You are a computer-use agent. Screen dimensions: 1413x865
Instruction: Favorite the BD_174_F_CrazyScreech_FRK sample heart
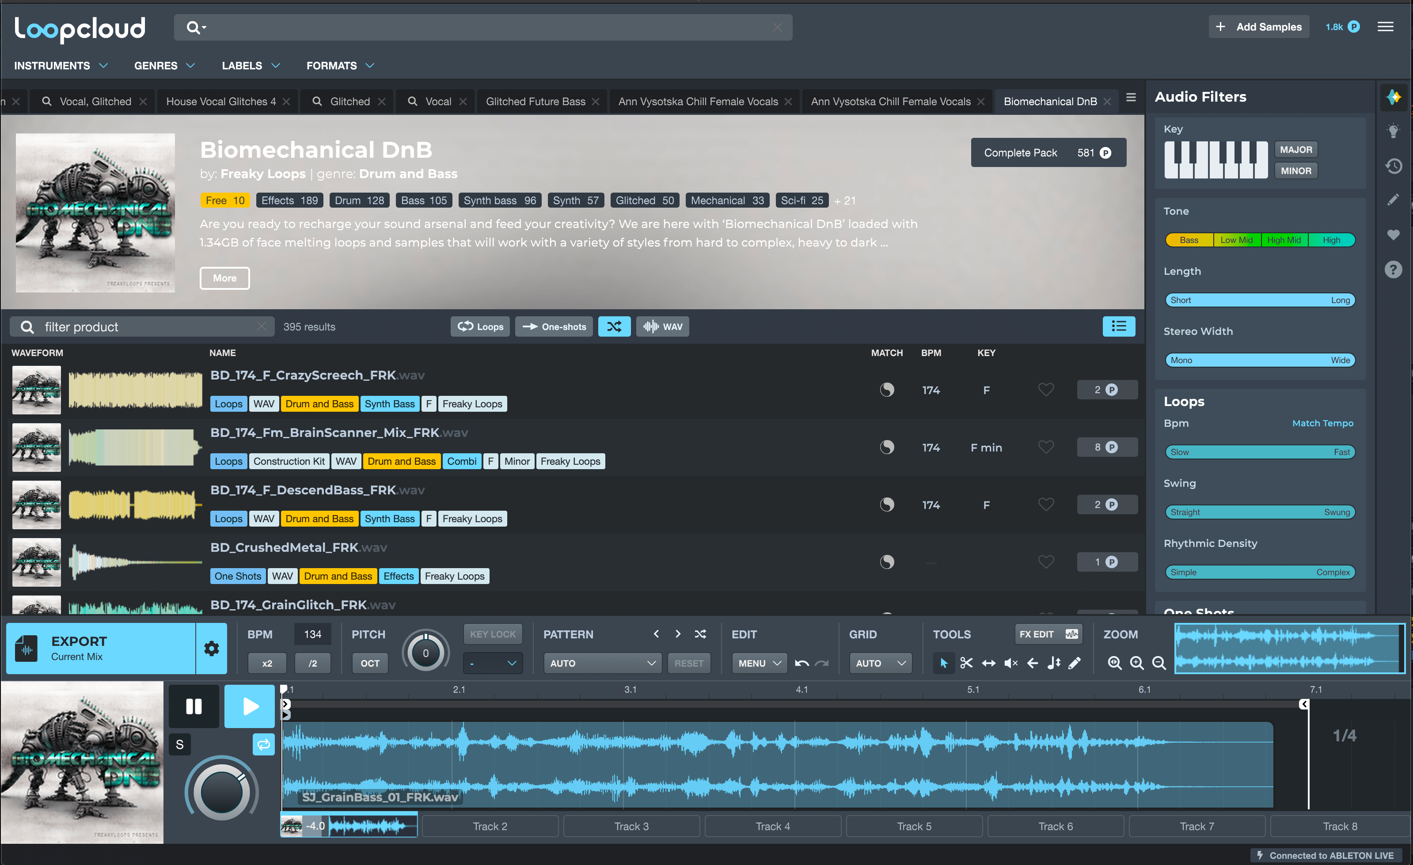[x=1046, y=390]
